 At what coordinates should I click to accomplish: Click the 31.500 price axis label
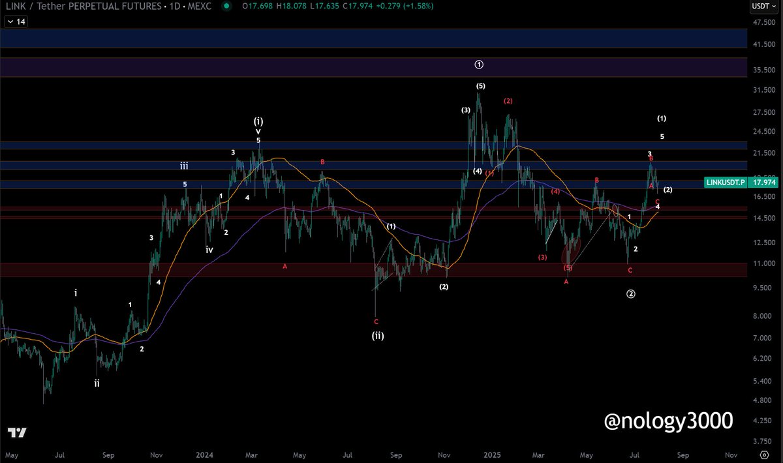tap(763, 90)
